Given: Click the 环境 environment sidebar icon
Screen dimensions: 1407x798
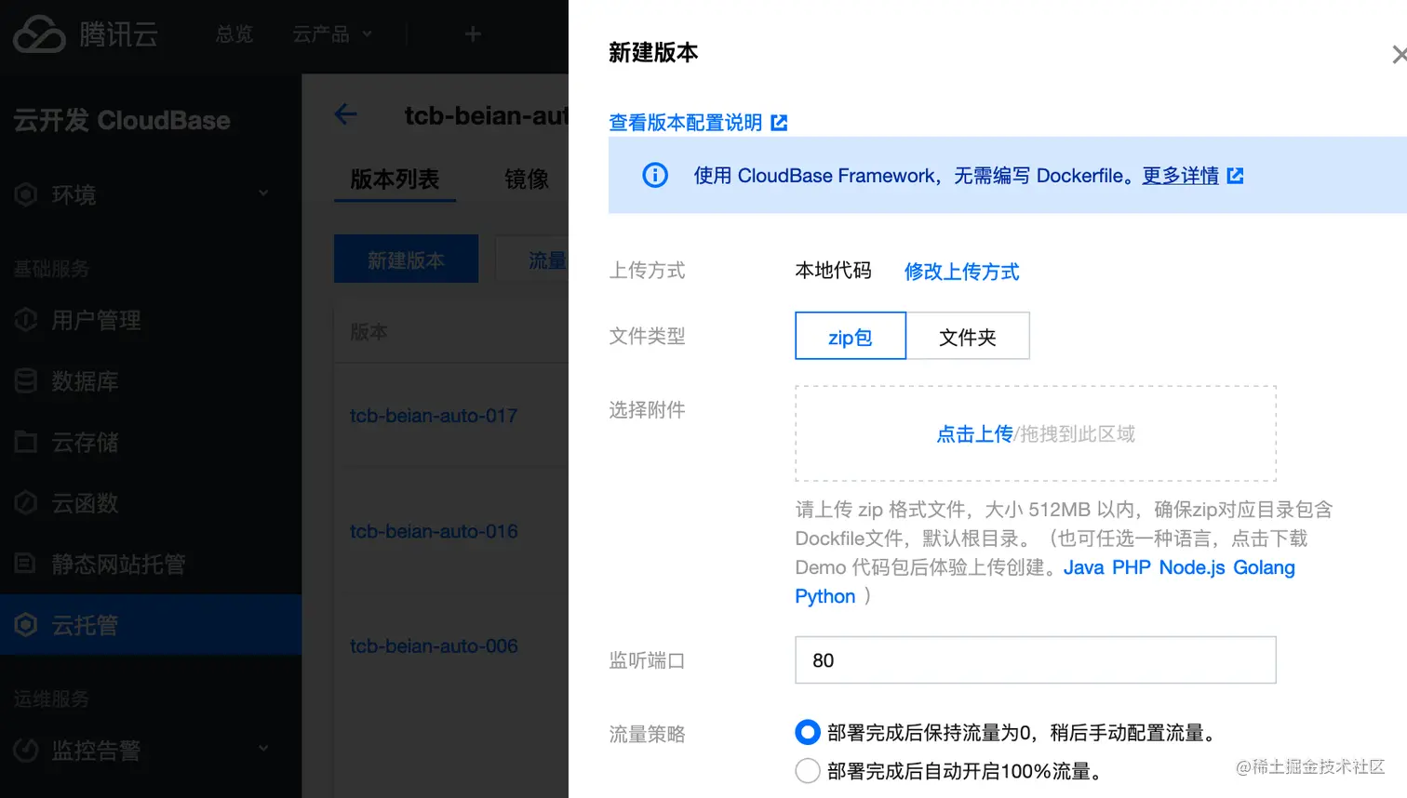Looking at the screenshot, I should pyautogui.click(x=26, y=194).
